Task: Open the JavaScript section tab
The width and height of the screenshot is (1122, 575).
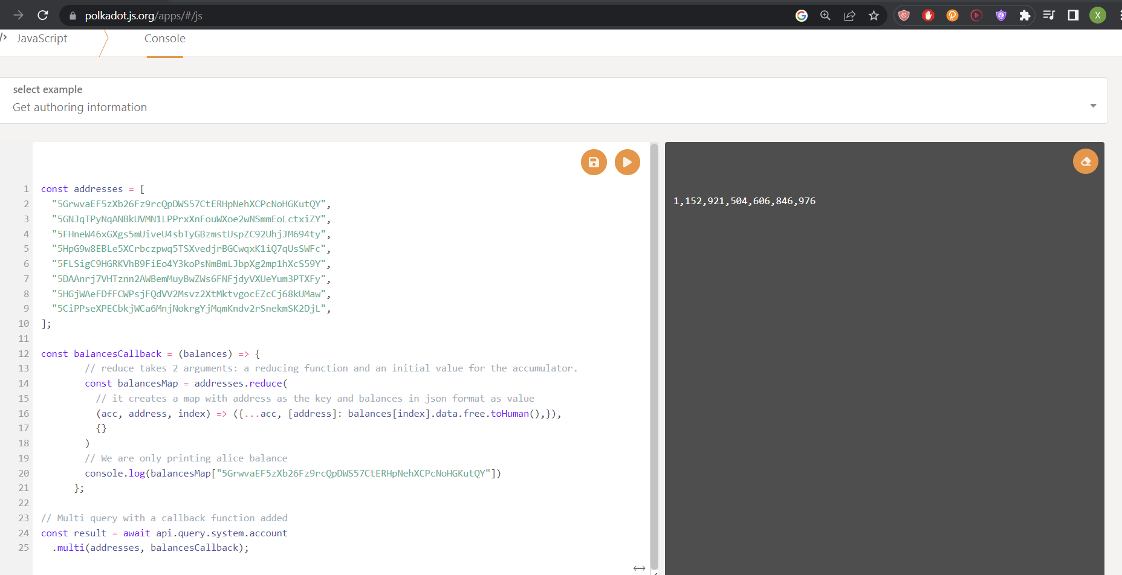Action: click(42, 39)
